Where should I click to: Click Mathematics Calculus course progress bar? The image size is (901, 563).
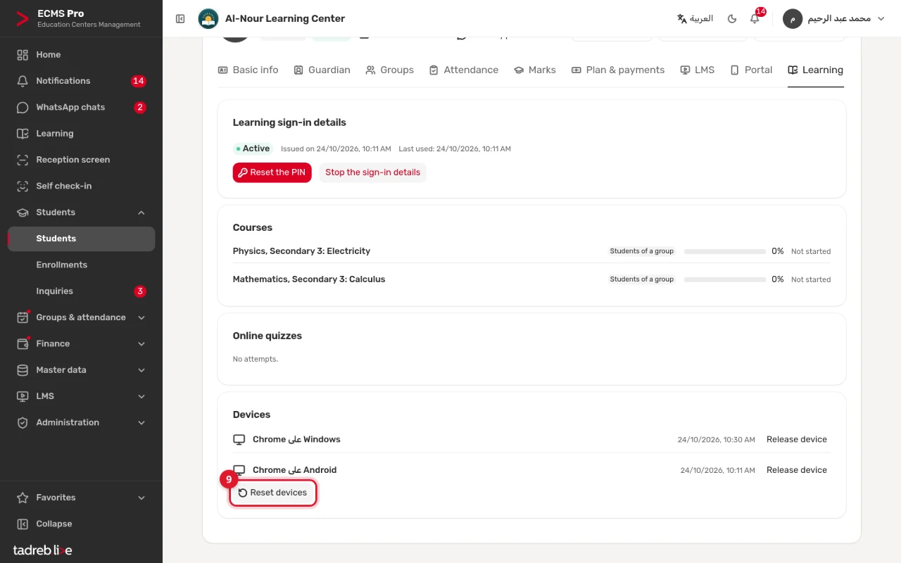tap(725, 279)
